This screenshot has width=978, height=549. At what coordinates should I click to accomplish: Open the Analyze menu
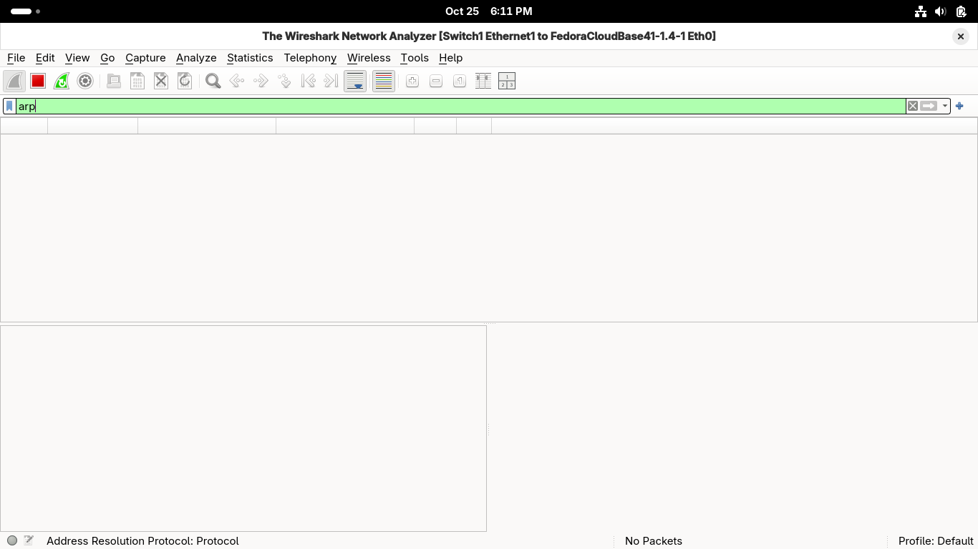pyautogui.click(x=196, y=58)
